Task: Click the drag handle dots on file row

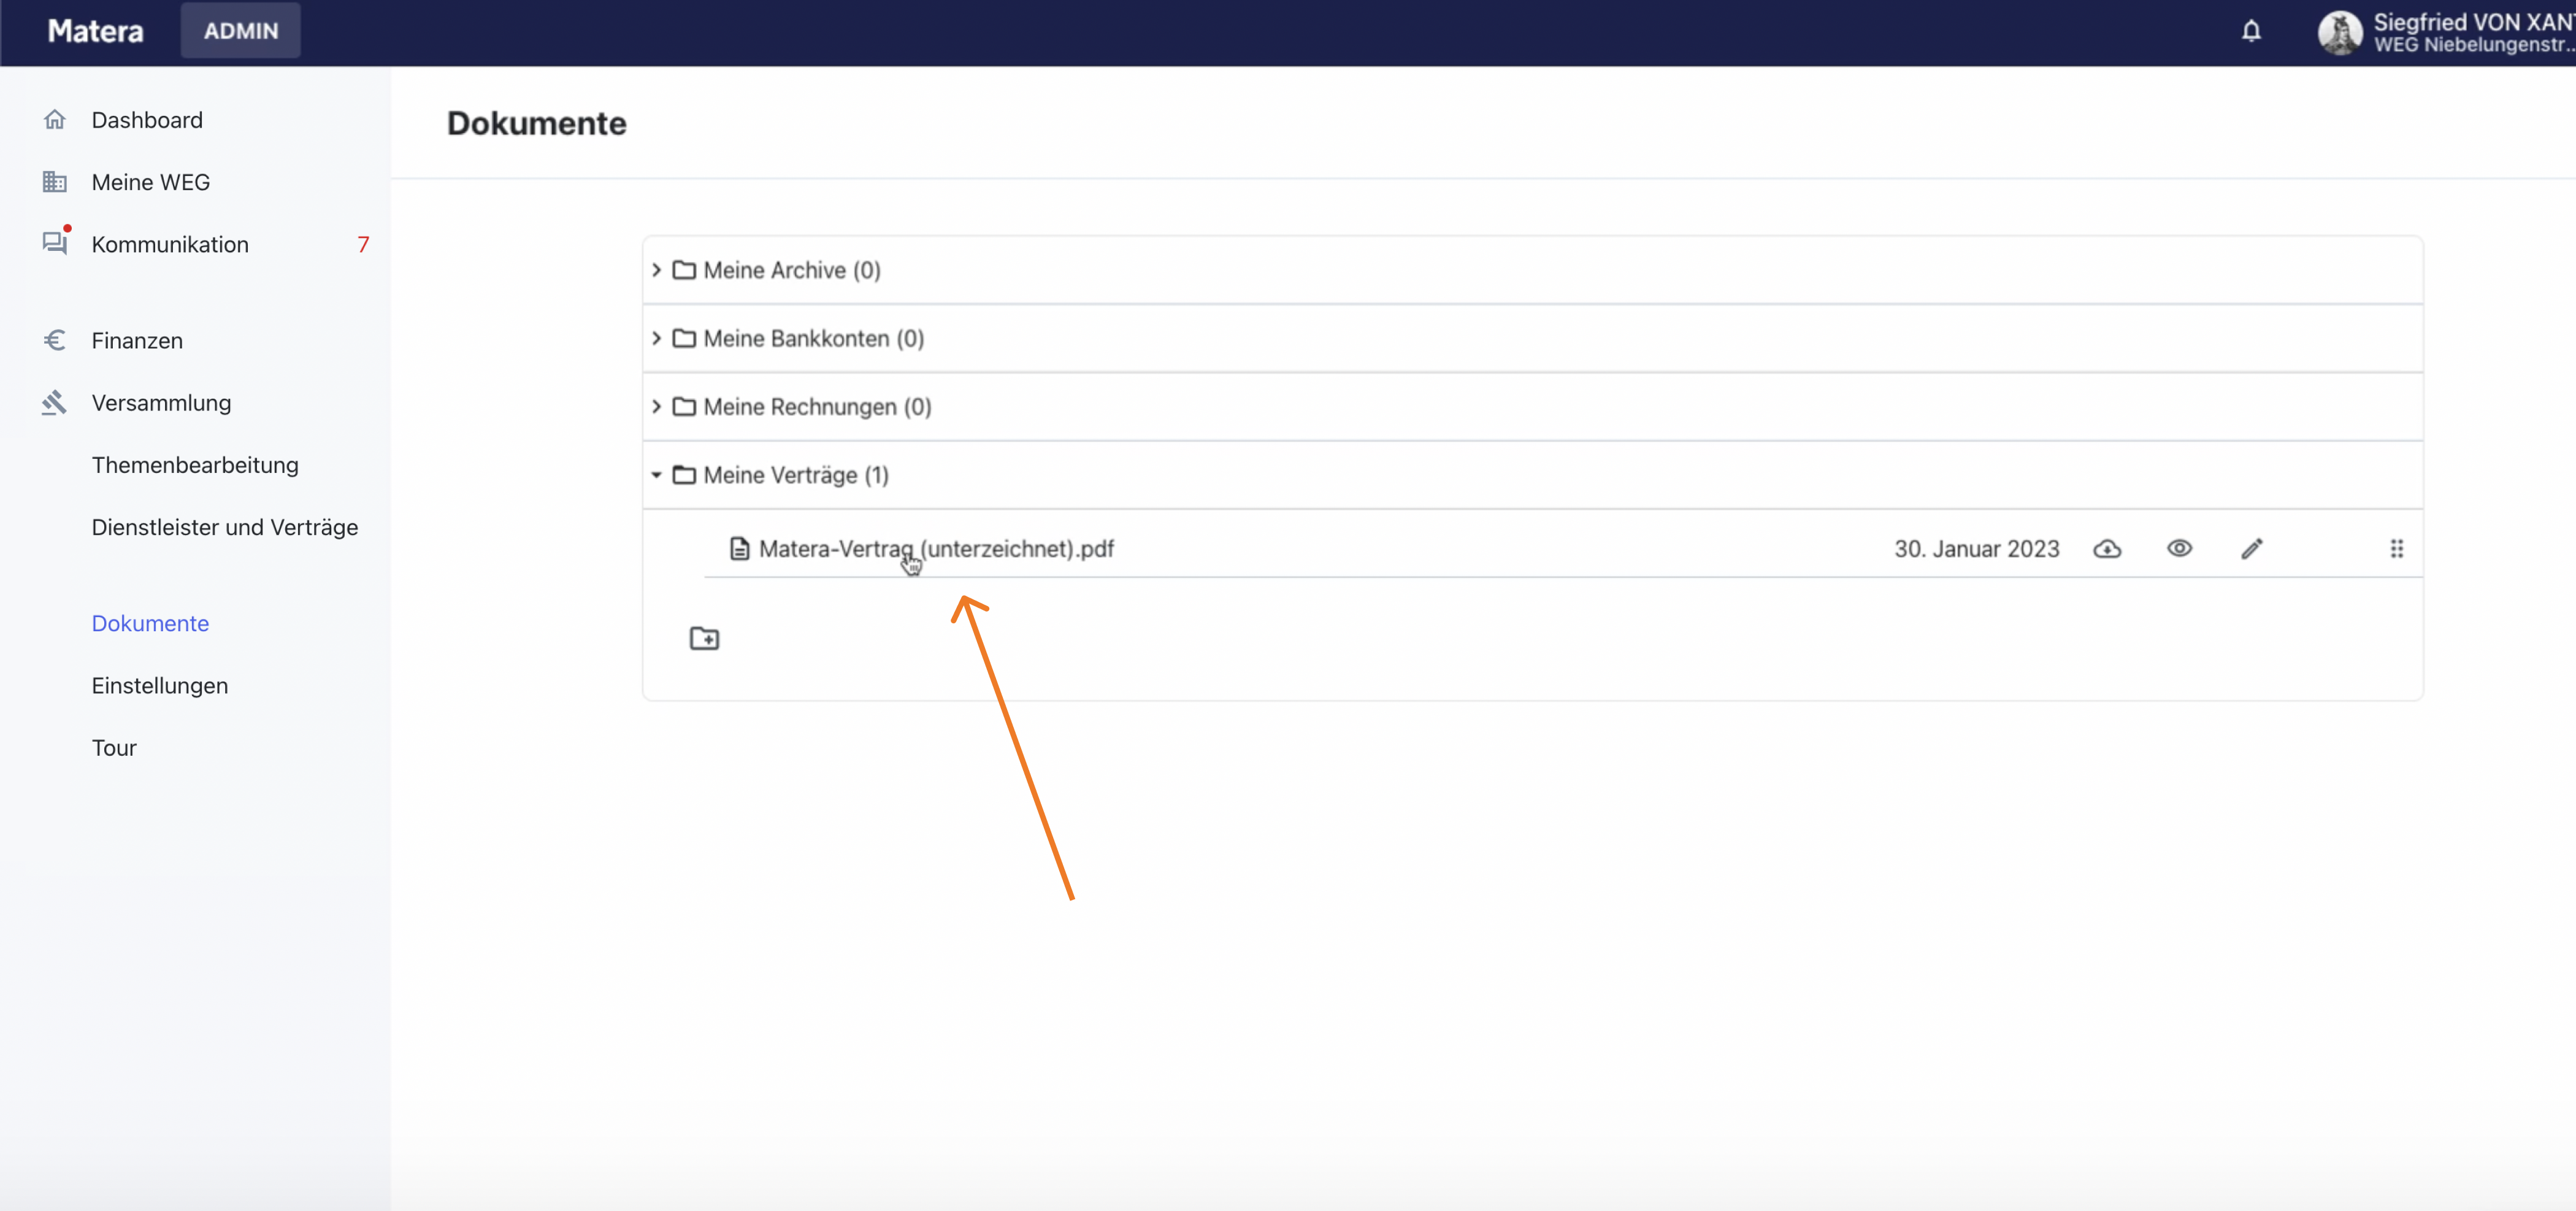Action: point(2396,549)
